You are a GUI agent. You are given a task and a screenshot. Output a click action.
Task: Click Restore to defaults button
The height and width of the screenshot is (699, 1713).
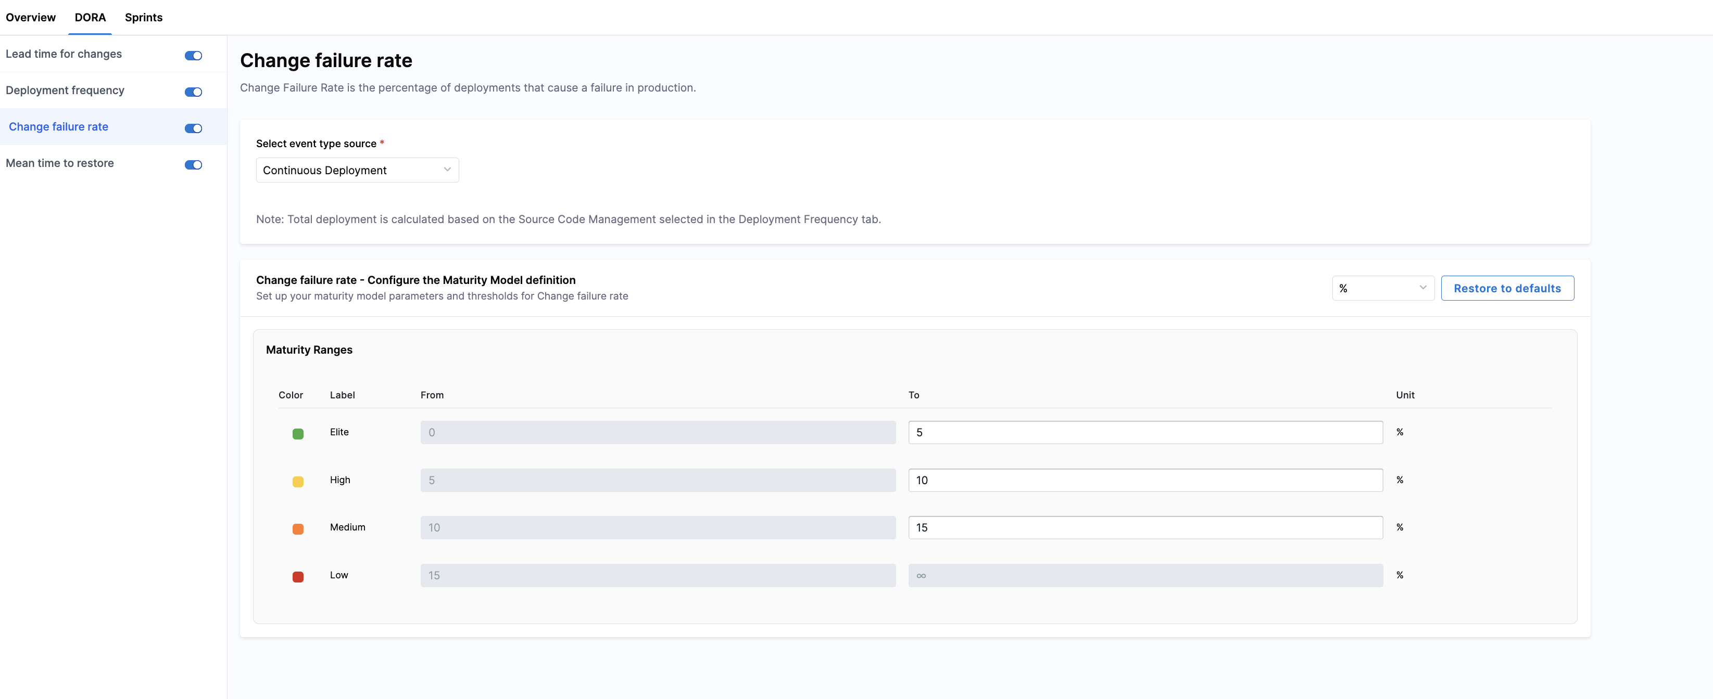[x=1506, y=288]
